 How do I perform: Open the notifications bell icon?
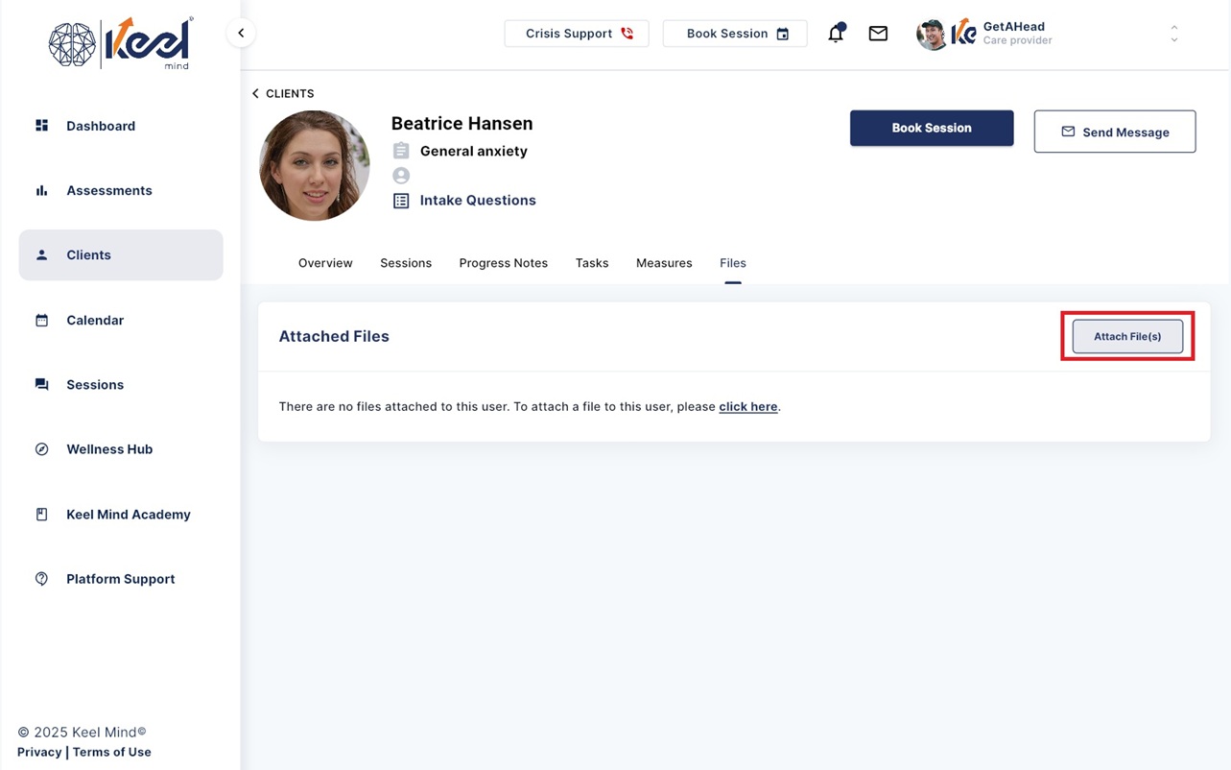836,33
